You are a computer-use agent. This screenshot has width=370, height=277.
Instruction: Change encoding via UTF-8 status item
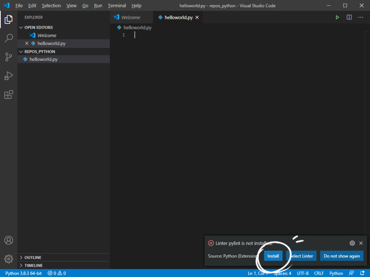pyautogui.click(x=303, y=273)
